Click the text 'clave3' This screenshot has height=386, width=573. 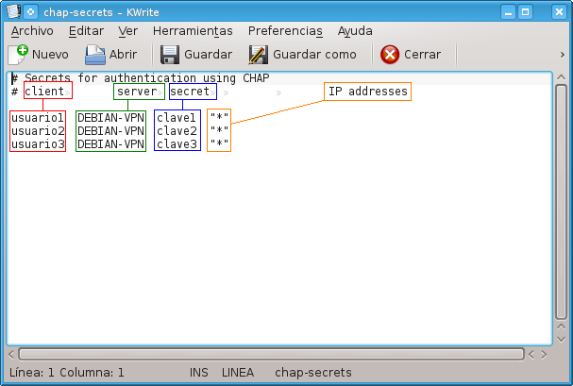(x=177, y=143)
